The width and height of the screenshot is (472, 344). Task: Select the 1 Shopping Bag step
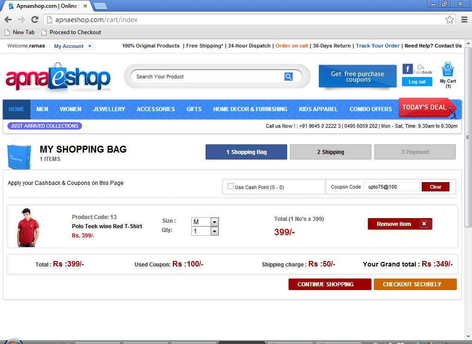coord(246,152)
